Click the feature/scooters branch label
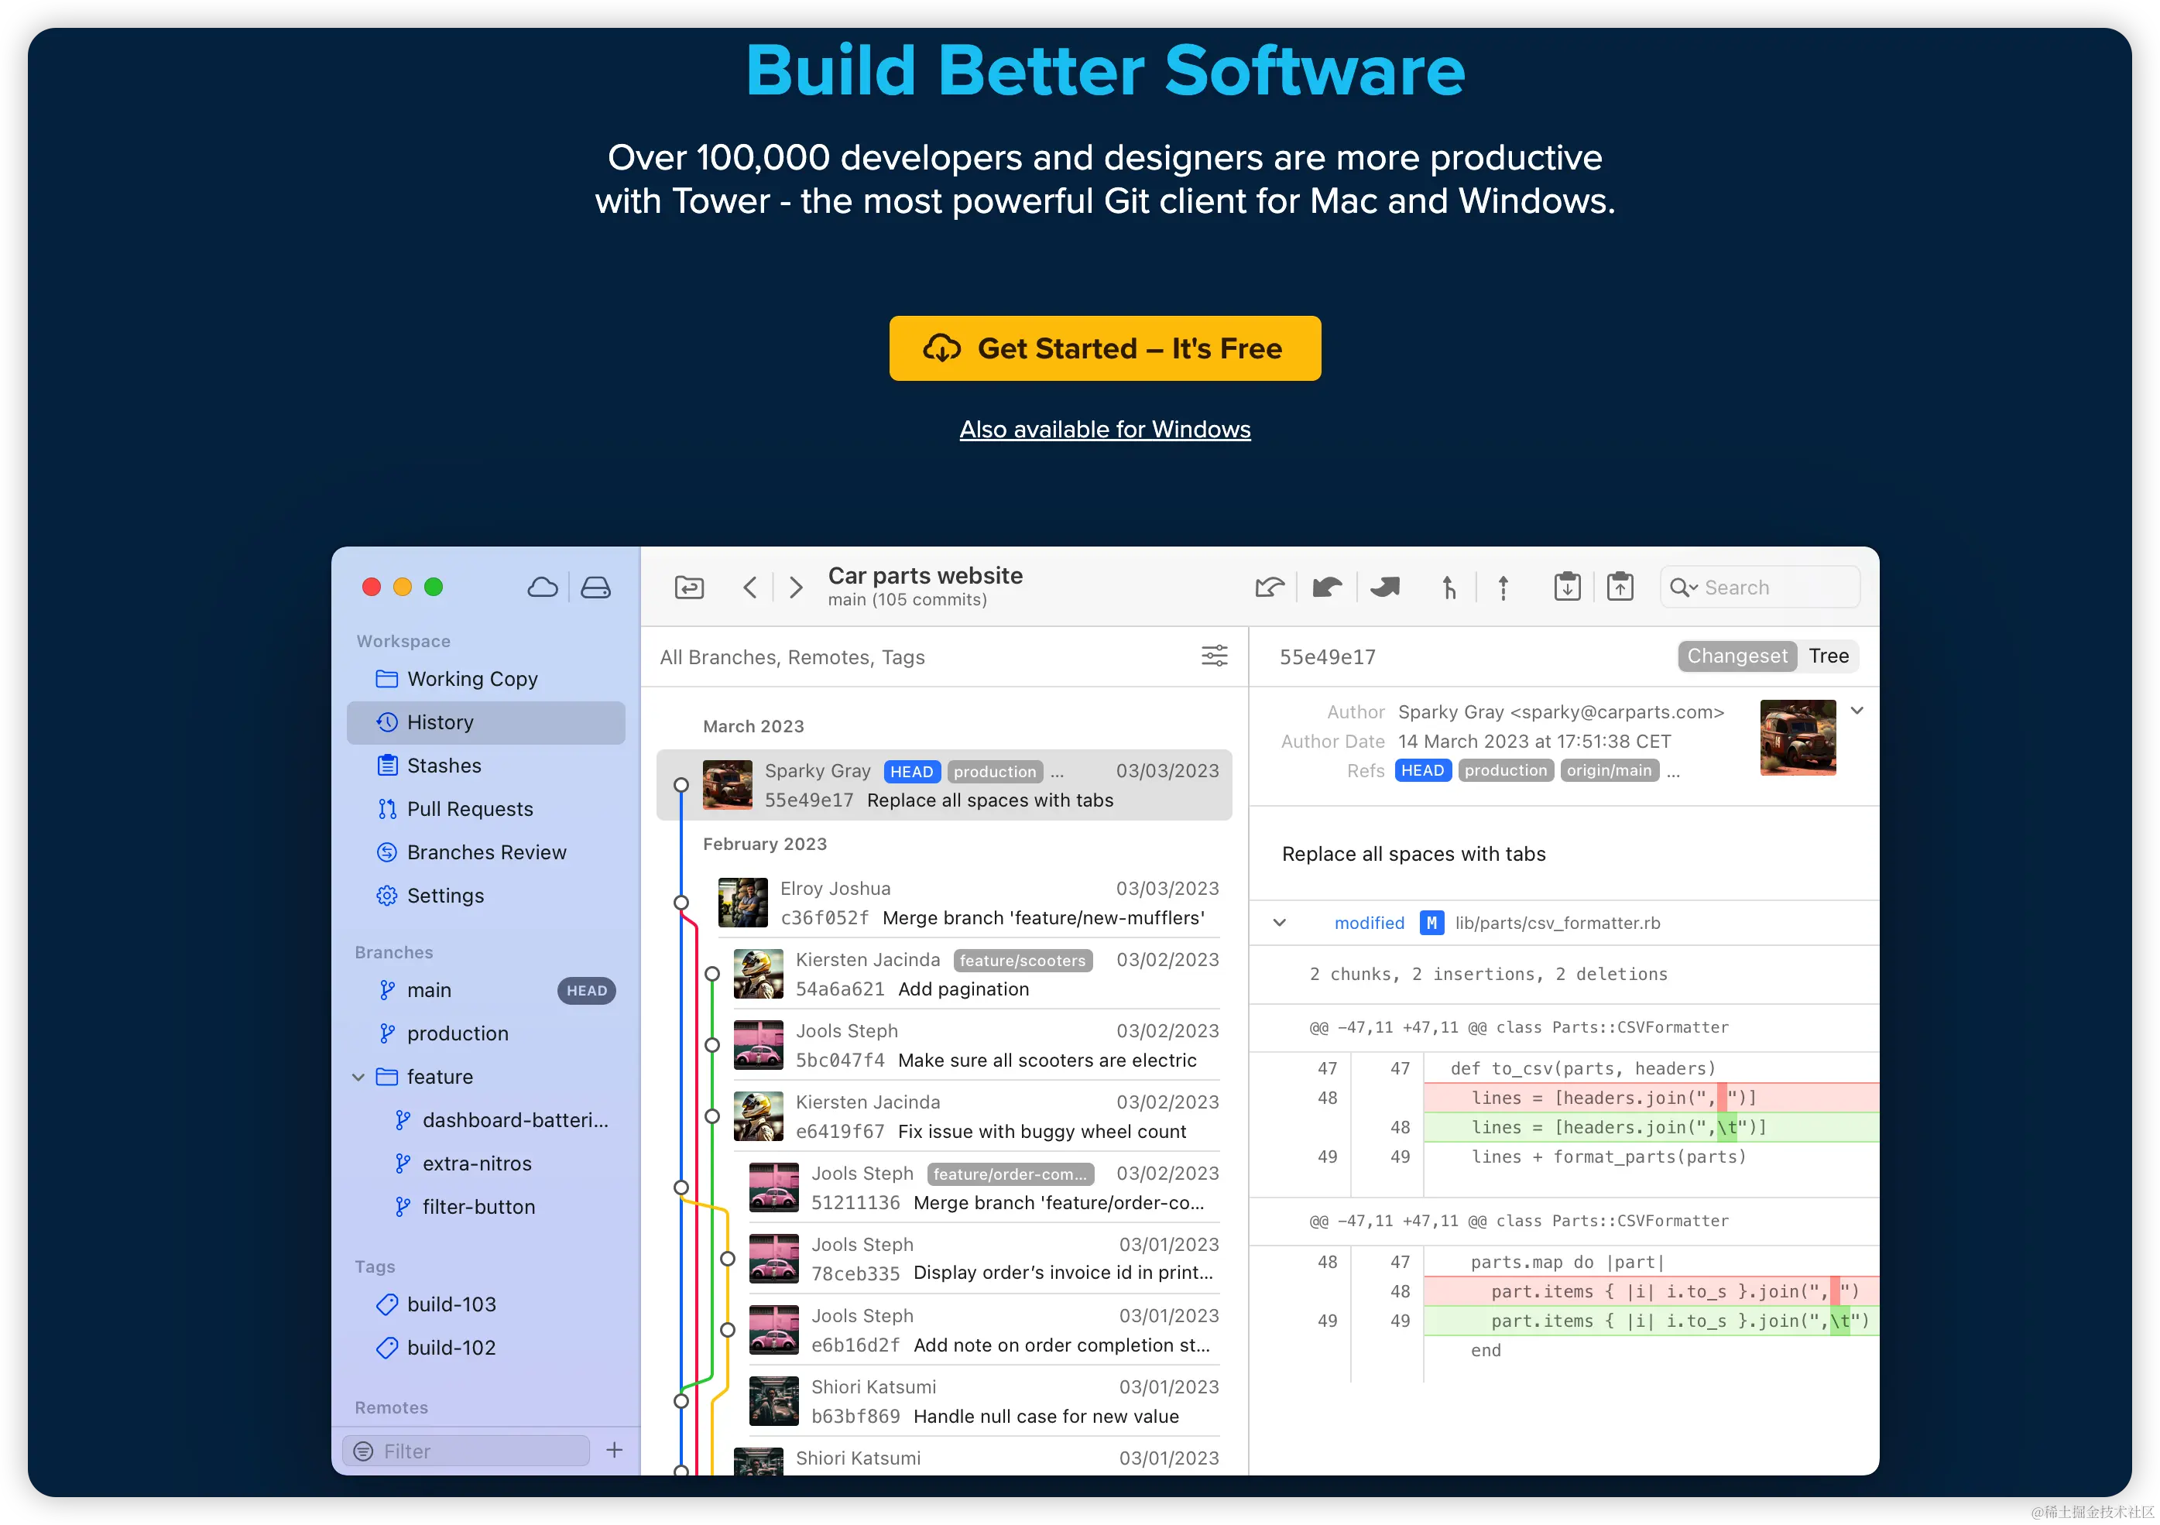 (1023, 960)
